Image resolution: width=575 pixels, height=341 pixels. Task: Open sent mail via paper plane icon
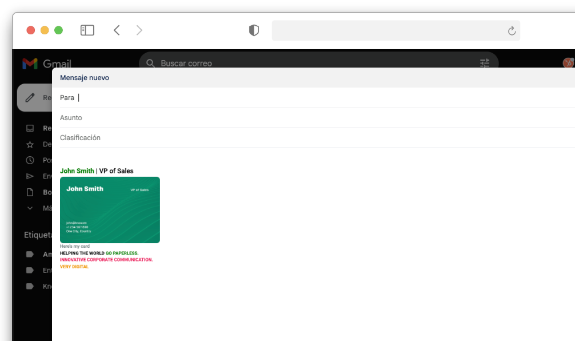coord(30,176)
